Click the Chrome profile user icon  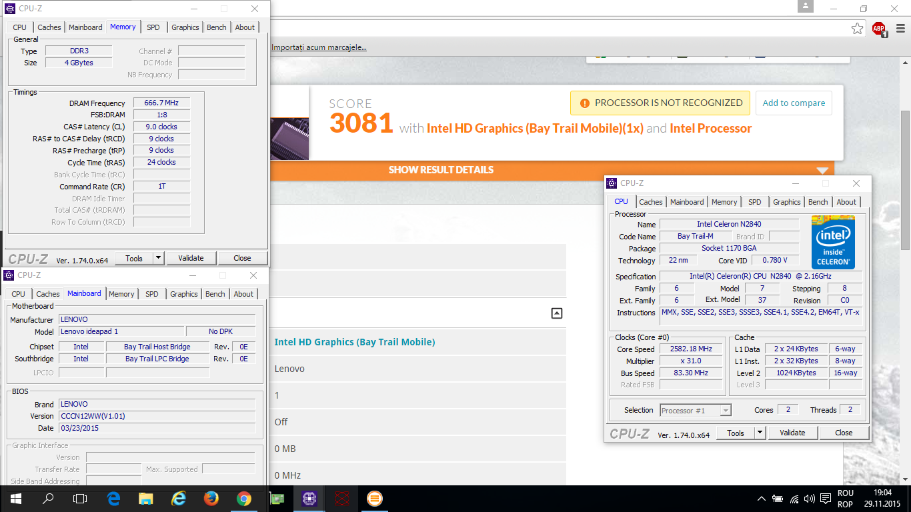(806, 6)
